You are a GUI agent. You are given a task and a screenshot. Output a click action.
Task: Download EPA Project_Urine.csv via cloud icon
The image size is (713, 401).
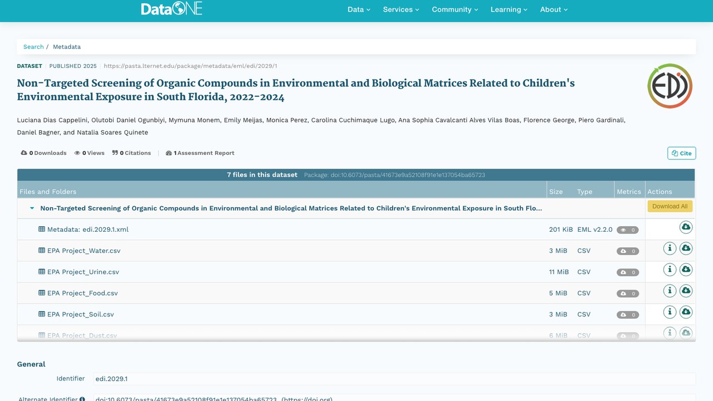tap(686, 270)
